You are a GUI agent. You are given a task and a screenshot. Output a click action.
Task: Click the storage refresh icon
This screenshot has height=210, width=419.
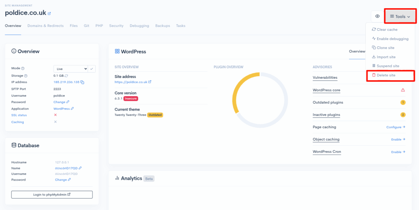point(66,76)
